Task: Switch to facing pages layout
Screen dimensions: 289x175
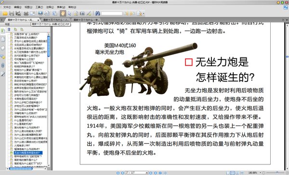Action: [237, 173]
